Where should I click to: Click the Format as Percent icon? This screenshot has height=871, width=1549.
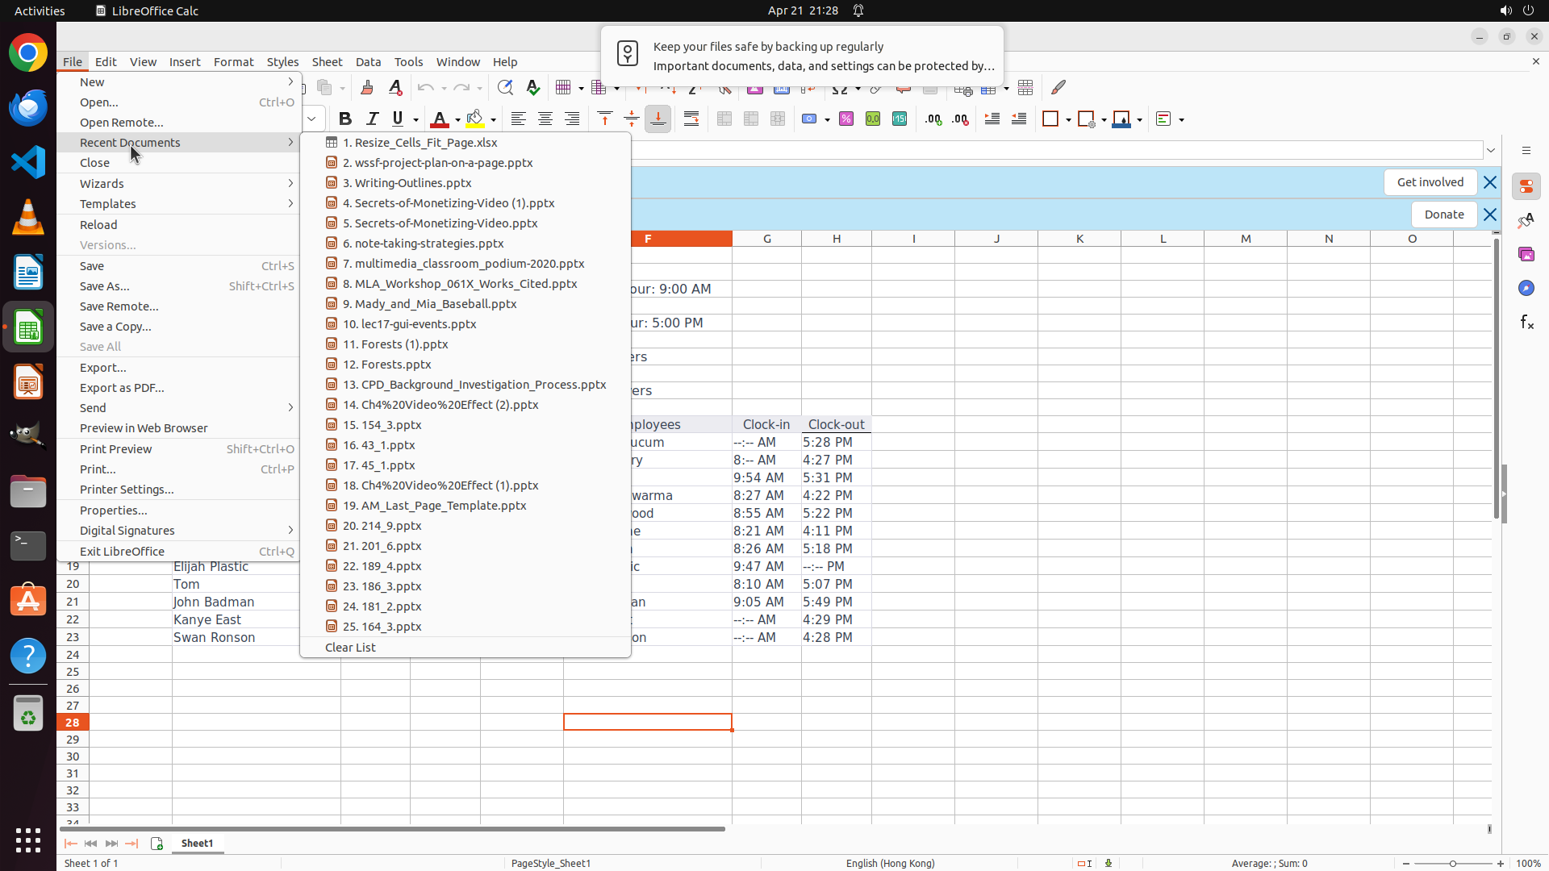(846, 119)
